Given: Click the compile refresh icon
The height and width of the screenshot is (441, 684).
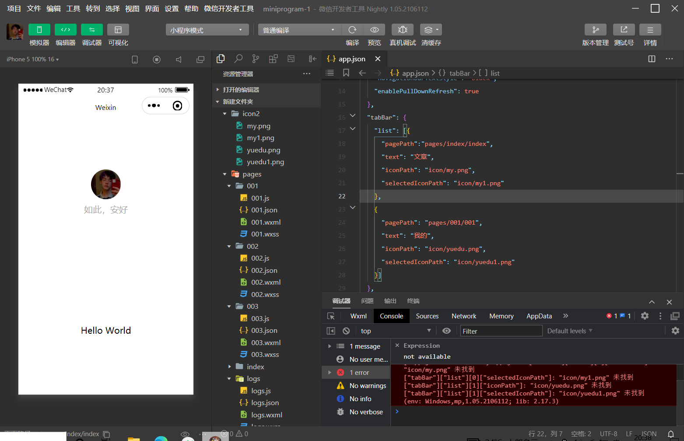Looking at the screenshot, I should click(x=352, y=30).
